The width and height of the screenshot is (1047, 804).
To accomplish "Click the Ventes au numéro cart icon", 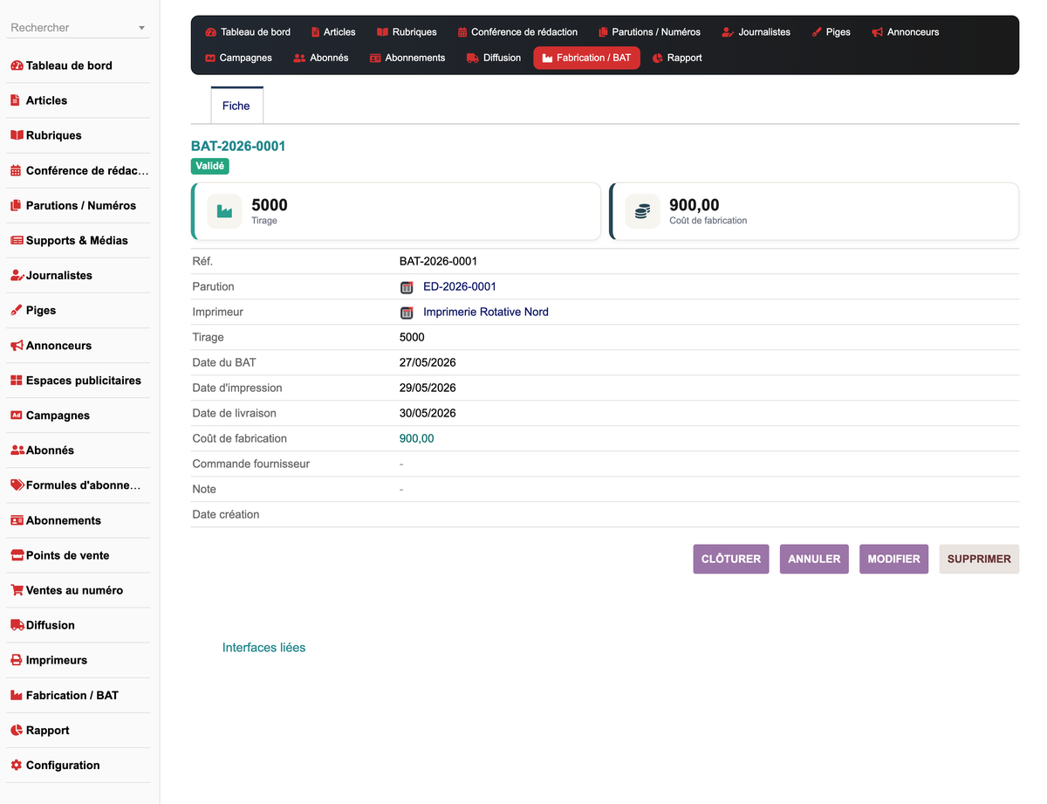I will click(x=17, y=590).
